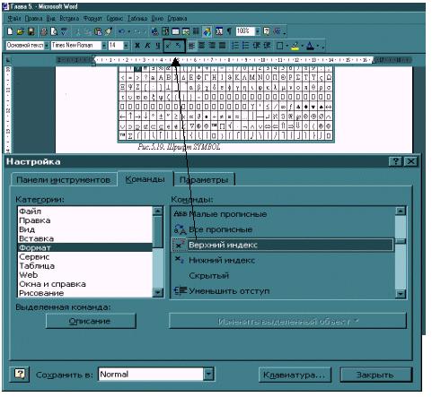
Task: Click the Paste clipboard icon
Action: pos(98,31)
